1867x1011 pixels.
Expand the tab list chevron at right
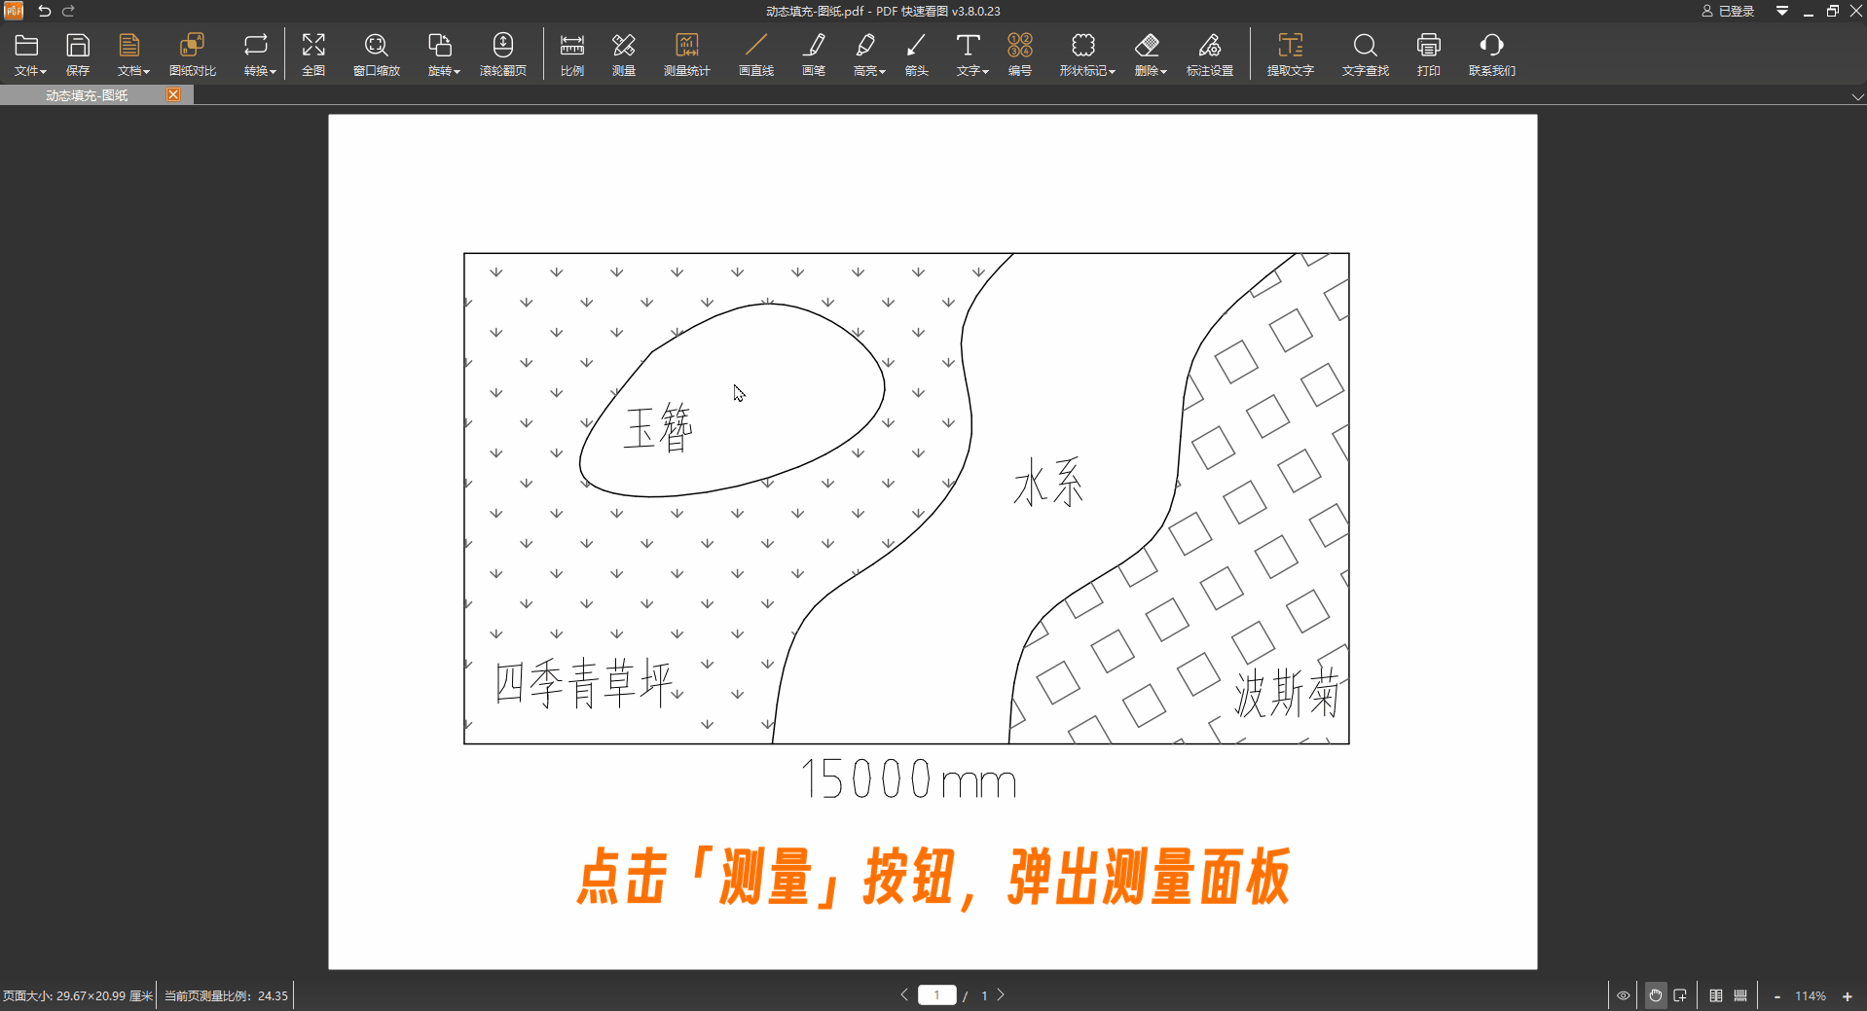pyautogui.click(x=1857, y=96)
